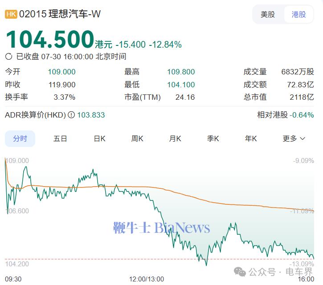Select the 分时 chart tab
The image size is (323, 285).
(x=20, y=138)
